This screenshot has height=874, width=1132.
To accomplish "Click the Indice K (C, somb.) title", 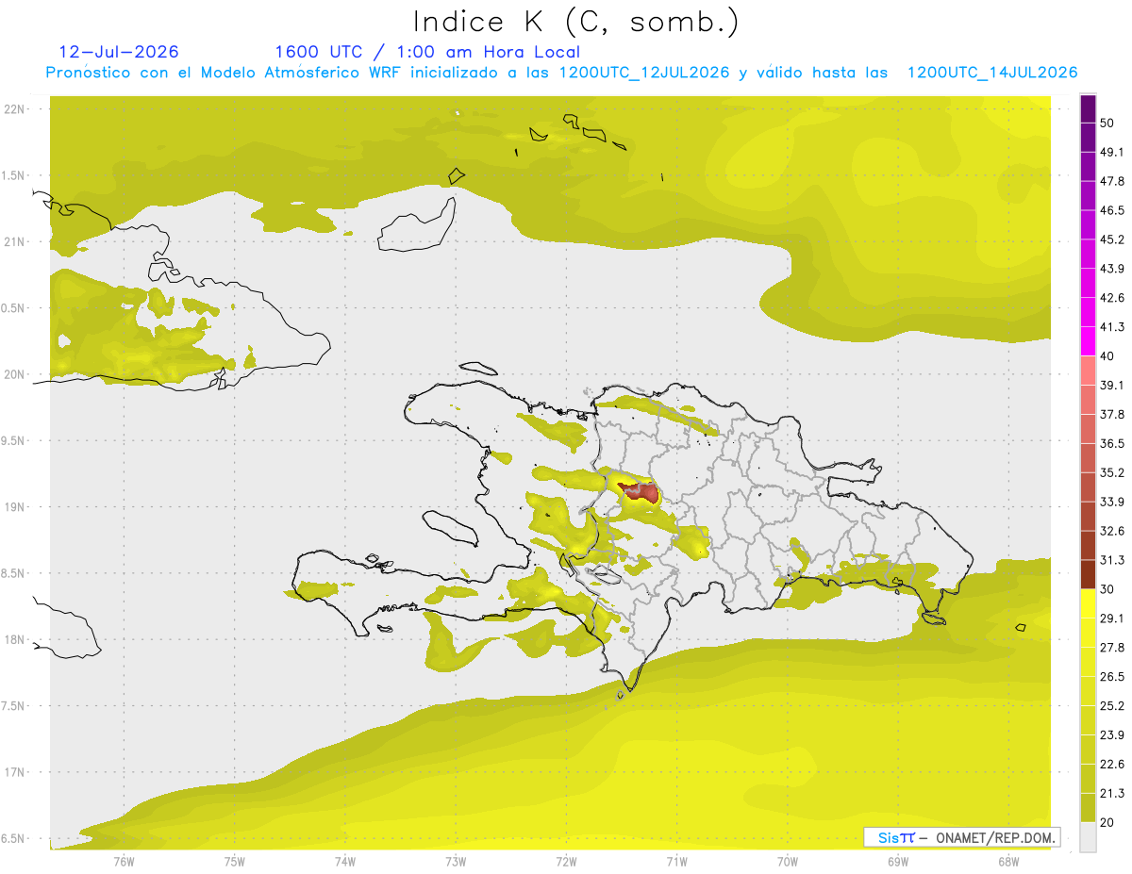I will click(x=576, y=22).
